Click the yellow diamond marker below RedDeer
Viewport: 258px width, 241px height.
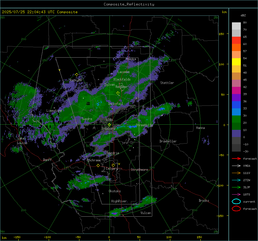click(x=118, y=93)
